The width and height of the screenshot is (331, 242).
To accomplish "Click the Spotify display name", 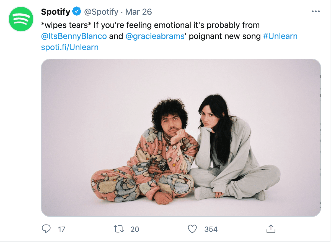I will pyautogui.click(x=56, y=12).
